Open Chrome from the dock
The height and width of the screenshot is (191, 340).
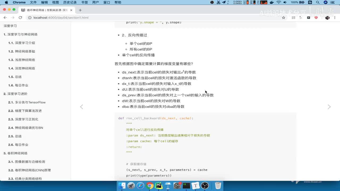(150, 185)
